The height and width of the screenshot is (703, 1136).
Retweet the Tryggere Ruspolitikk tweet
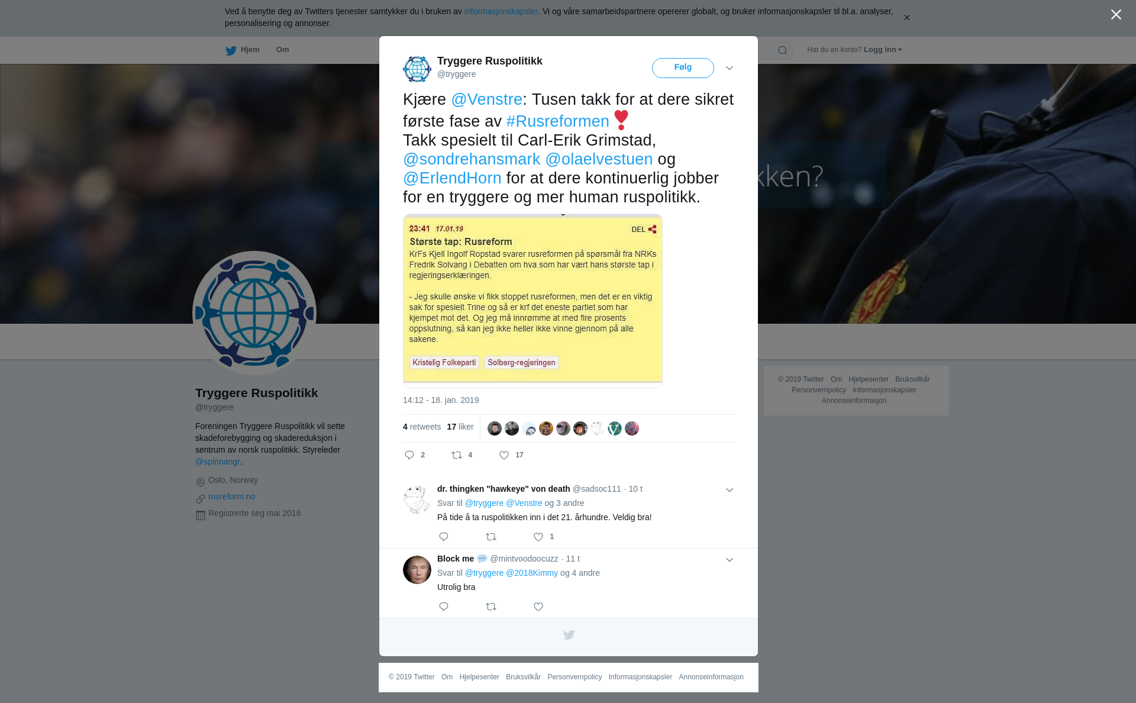point(457,455)
